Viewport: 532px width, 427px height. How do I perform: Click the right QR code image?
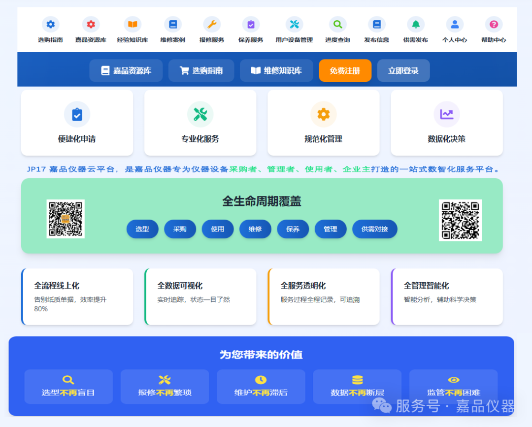pos(461,220)
